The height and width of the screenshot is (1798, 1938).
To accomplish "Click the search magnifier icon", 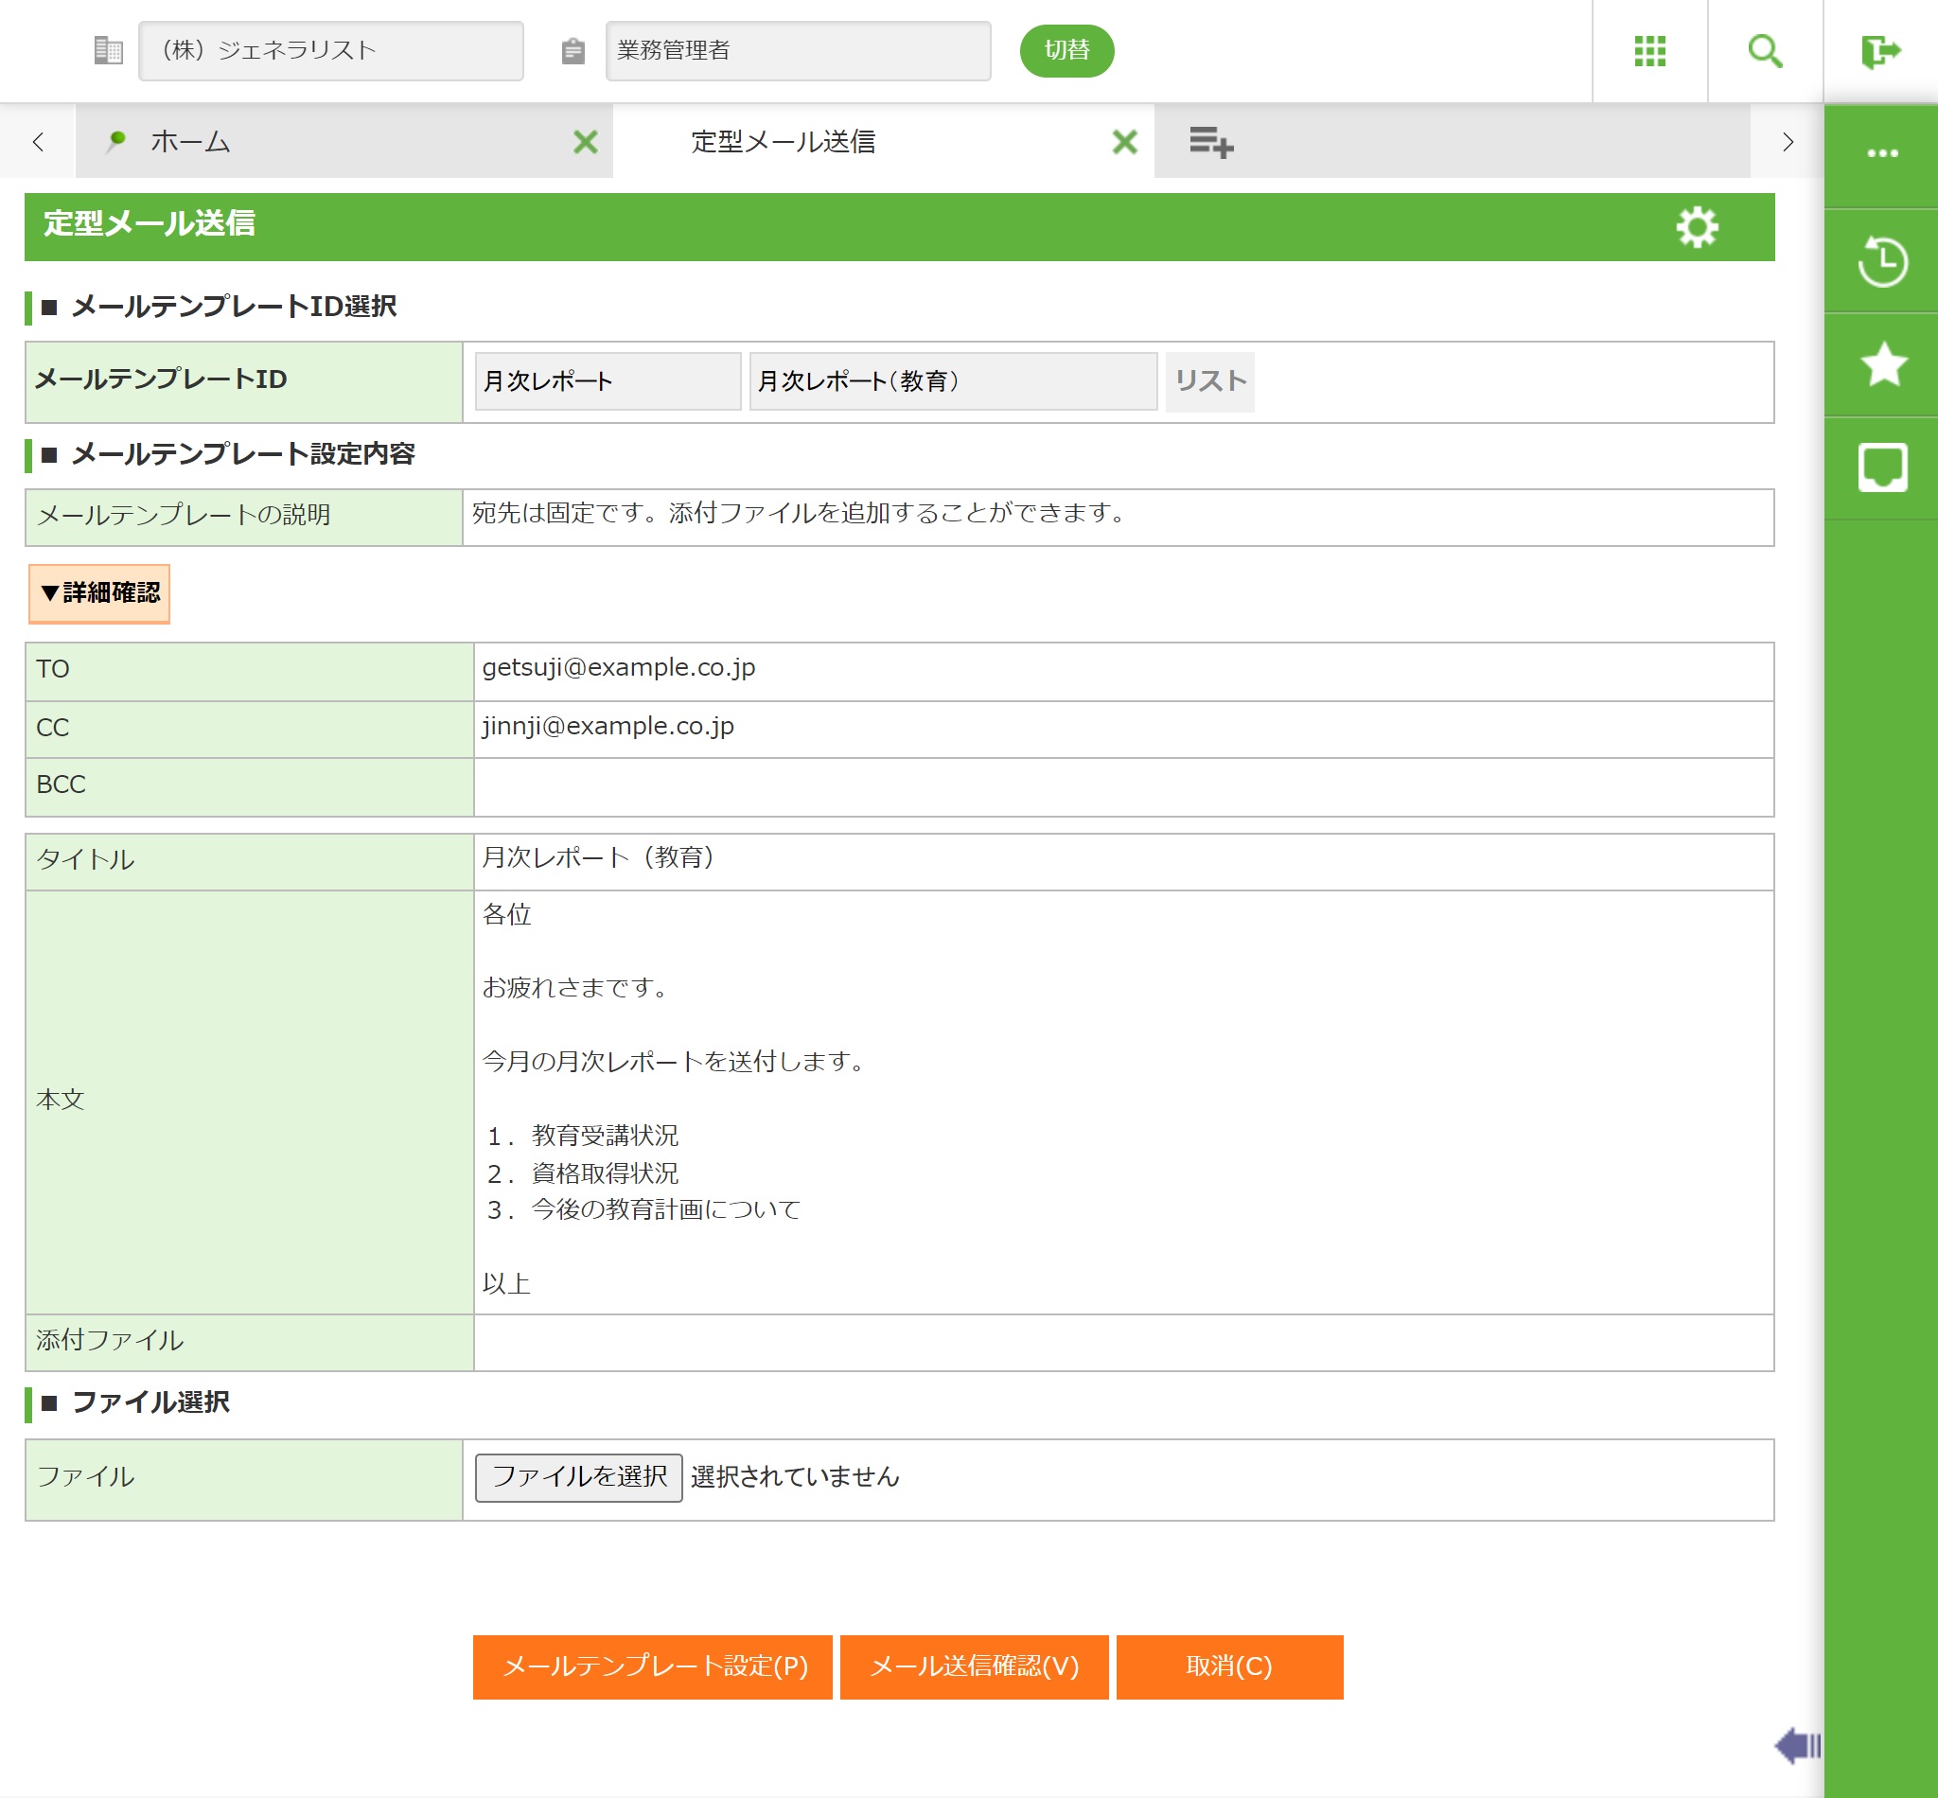I will [x=1764, y=50].
